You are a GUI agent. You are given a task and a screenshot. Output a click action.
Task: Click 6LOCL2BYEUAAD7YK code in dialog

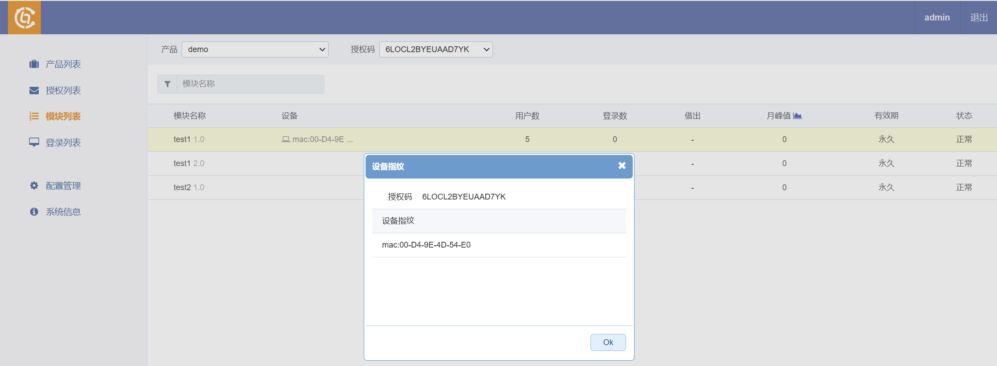464,197
